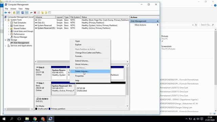
Task: Click the Local Users and Groups icon
Action: [12, 31]
